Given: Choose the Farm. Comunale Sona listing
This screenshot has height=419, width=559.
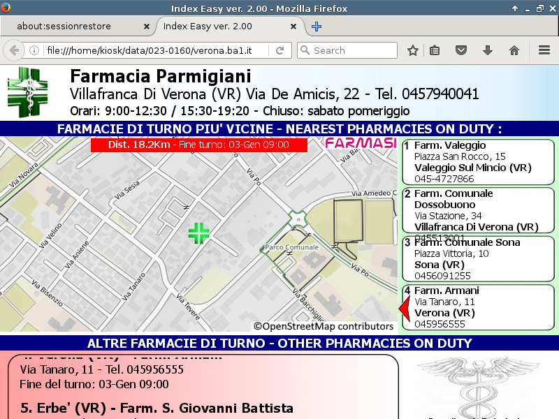Looking at the screenshot, I should pyautogui.click(x=477, y=258).
